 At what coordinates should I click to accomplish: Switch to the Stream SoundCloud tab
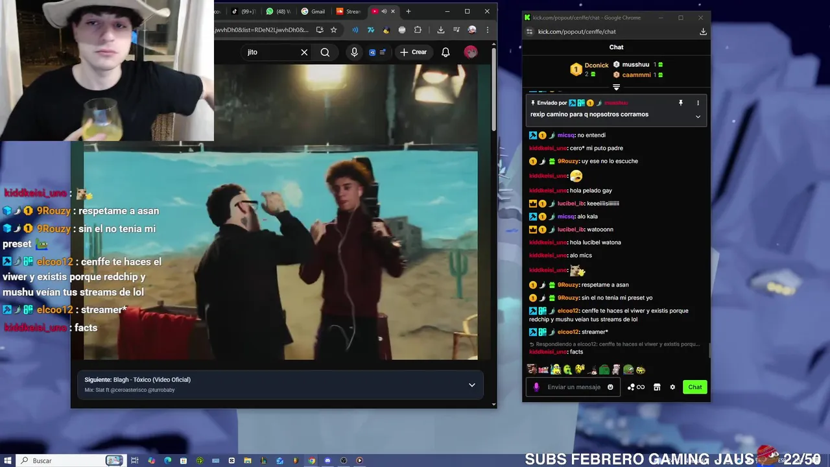349,11
